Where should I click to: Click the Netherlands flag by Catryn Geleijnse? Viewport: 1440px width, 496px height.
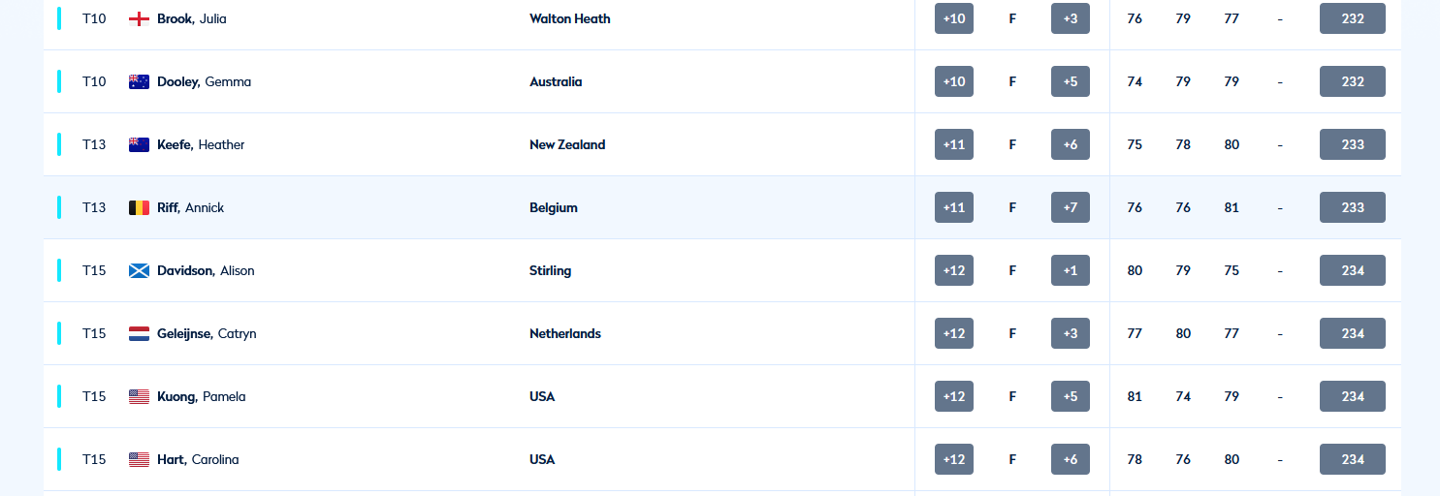(x=139, y=333)
